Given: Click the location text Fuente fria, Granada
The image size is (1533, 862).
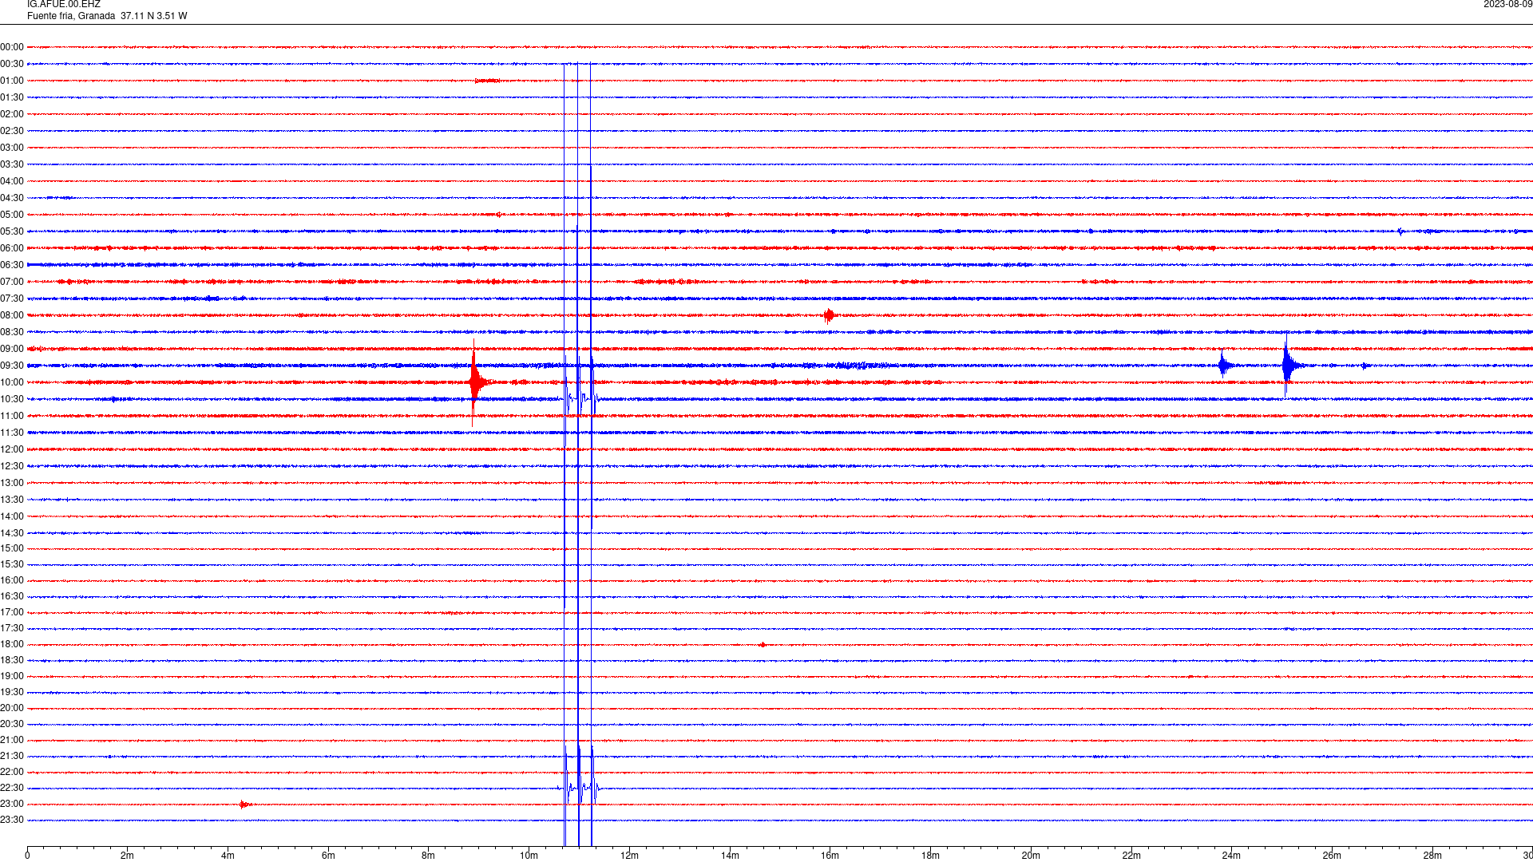Looking at the screenshot, I should point(71,16).
